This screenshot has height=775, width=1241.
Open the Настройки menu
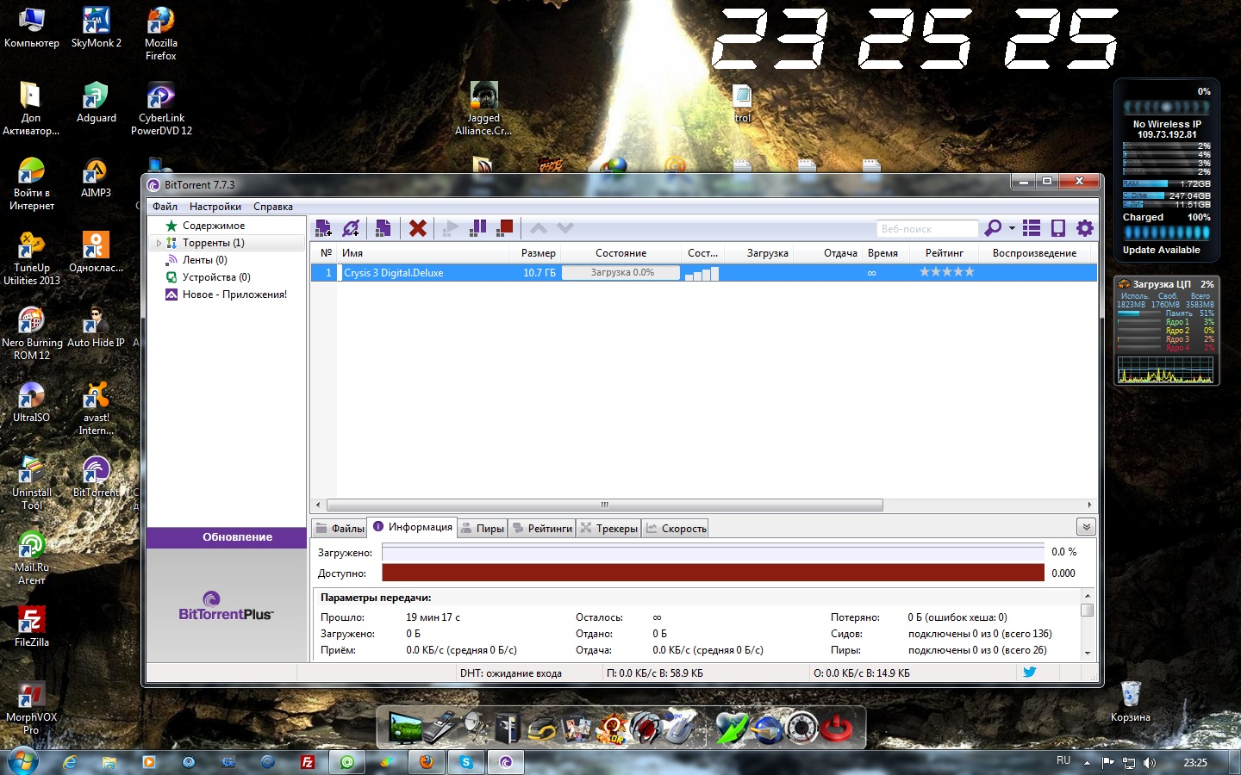click(215, 207)
